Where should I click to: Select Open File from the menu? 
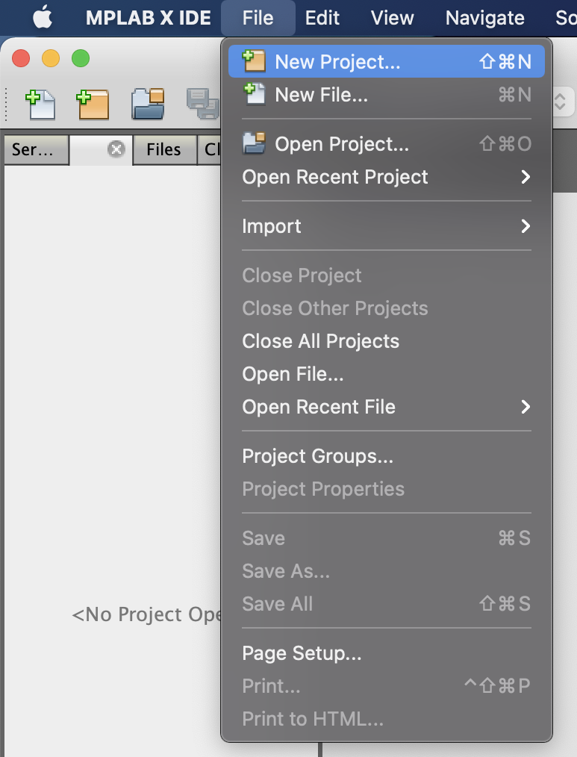293,374
